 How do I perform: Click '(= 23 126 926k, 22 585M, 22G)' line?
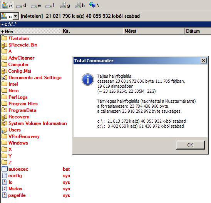coord(127,91)
